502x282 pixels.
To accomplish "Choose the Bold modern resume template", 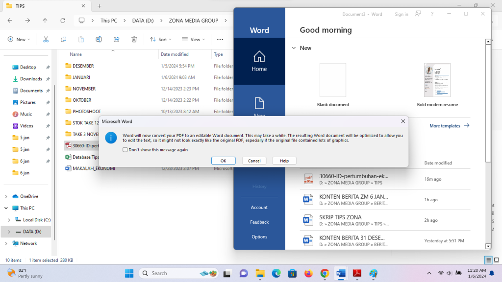I will click(437, 80).
